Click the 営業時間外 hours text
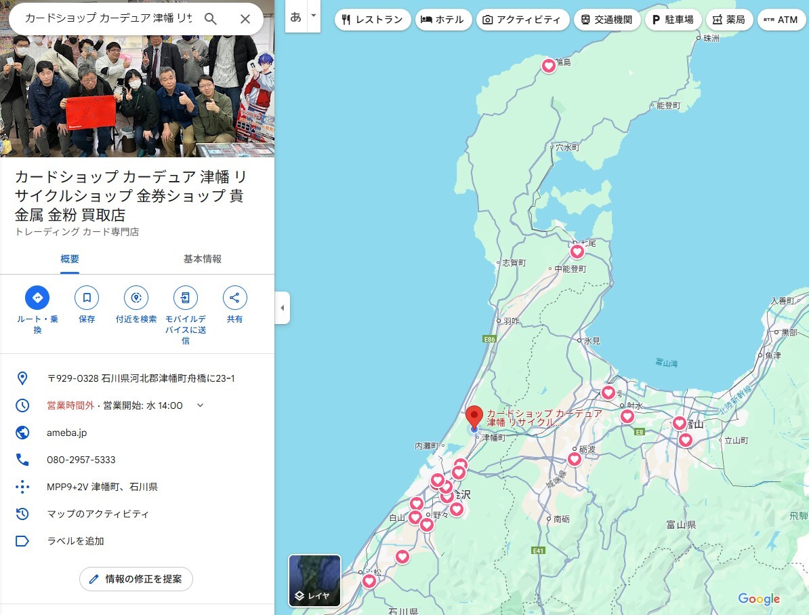Screen dimensions: 809x615 point(70,405)
